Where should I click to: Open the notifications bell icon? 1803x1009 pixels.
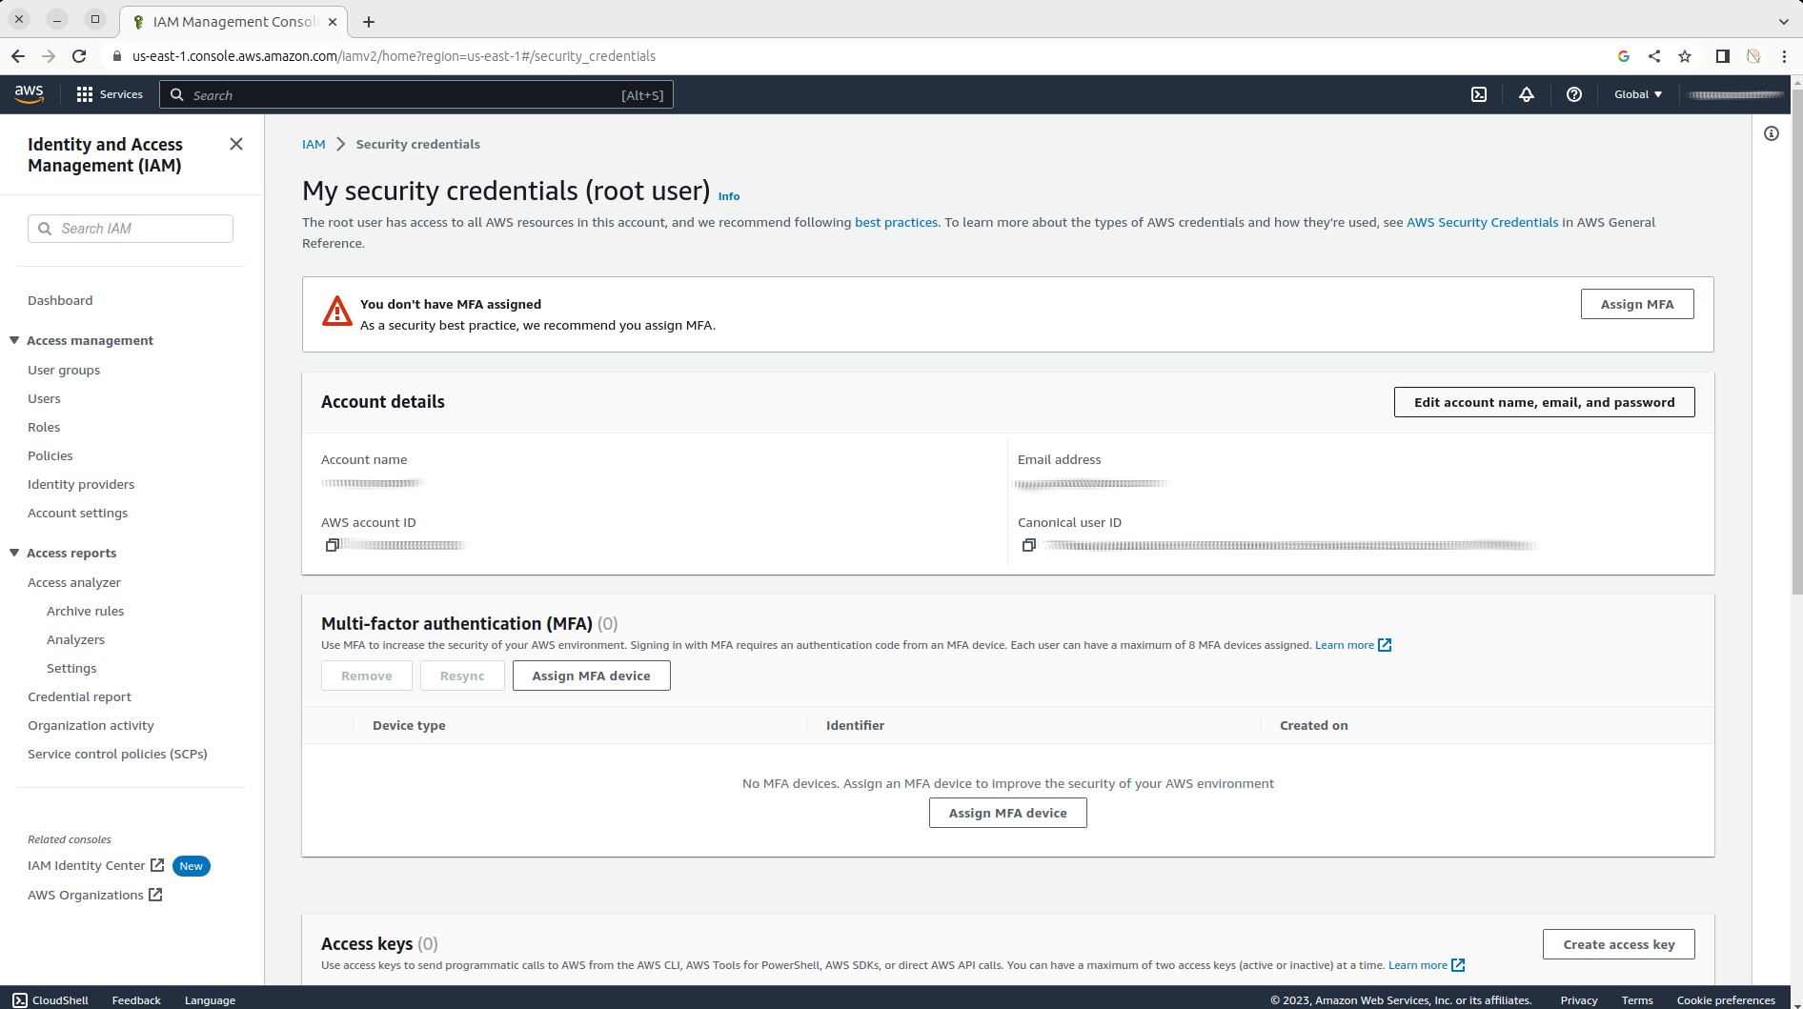(1527, 94)
